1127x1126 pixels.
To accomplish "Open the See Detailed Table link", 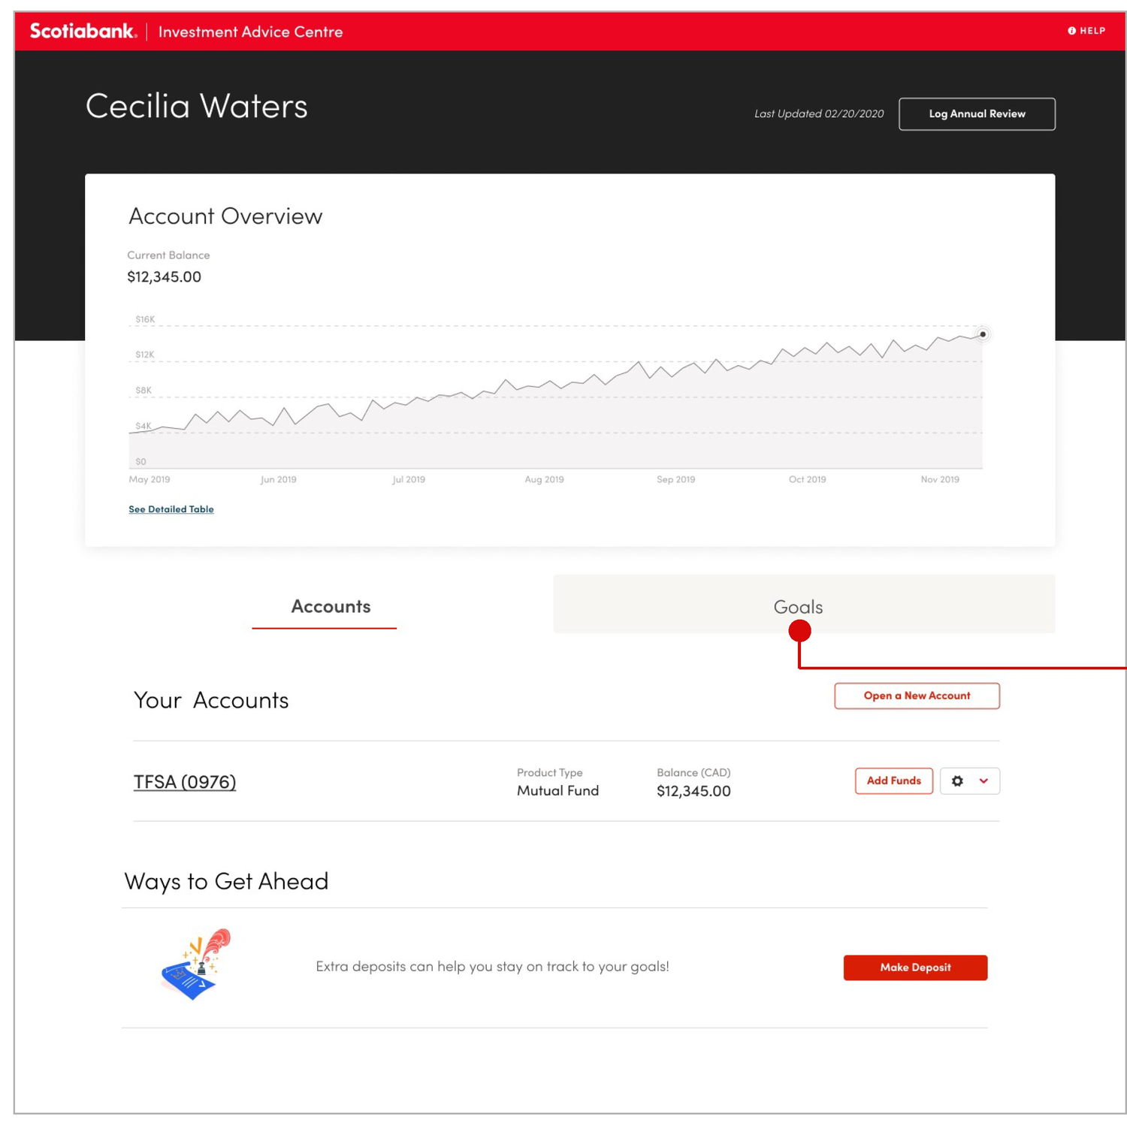I will coord(171,509).
